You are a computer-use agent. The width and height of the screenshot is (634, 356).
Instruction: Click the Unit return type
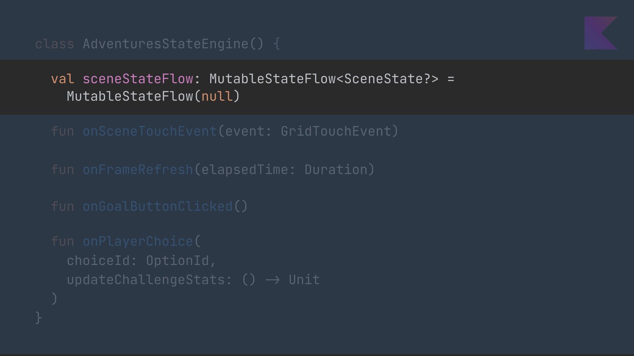(304, 280)
